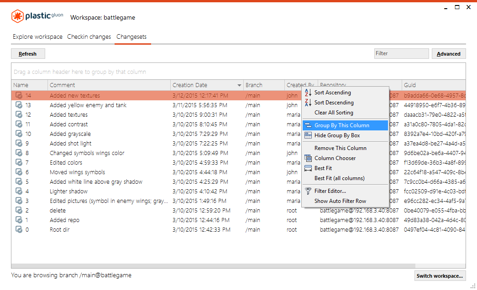Click the changeset icon for row 0
This screenshot has width=477, height=290.
tap(19, 229)
